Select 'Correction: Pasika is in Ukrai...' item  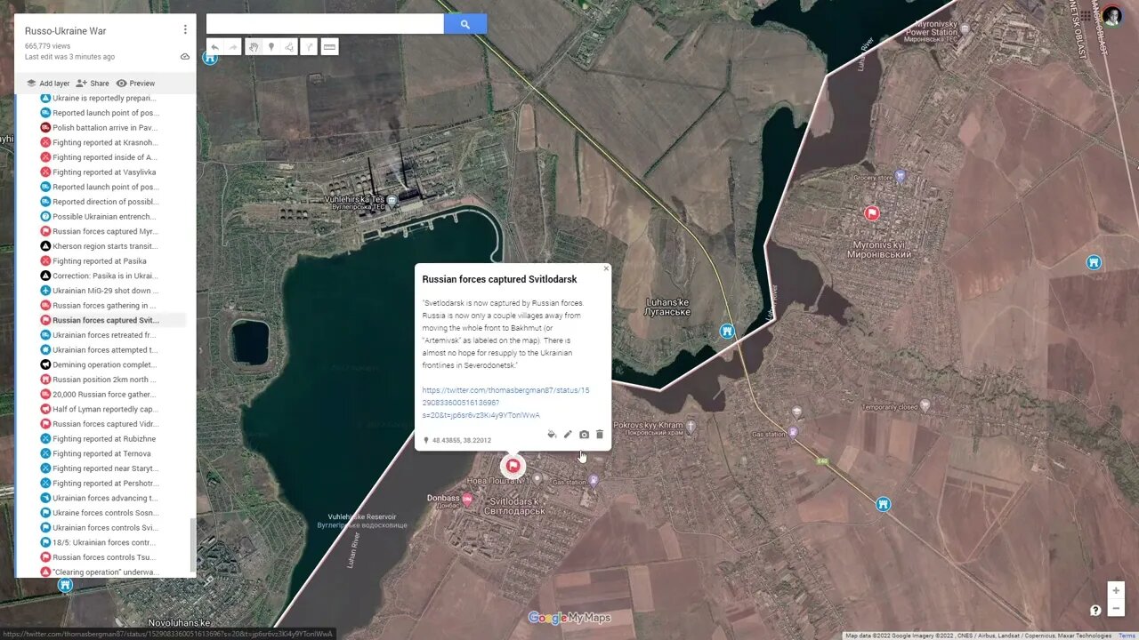tap(105, 276)
